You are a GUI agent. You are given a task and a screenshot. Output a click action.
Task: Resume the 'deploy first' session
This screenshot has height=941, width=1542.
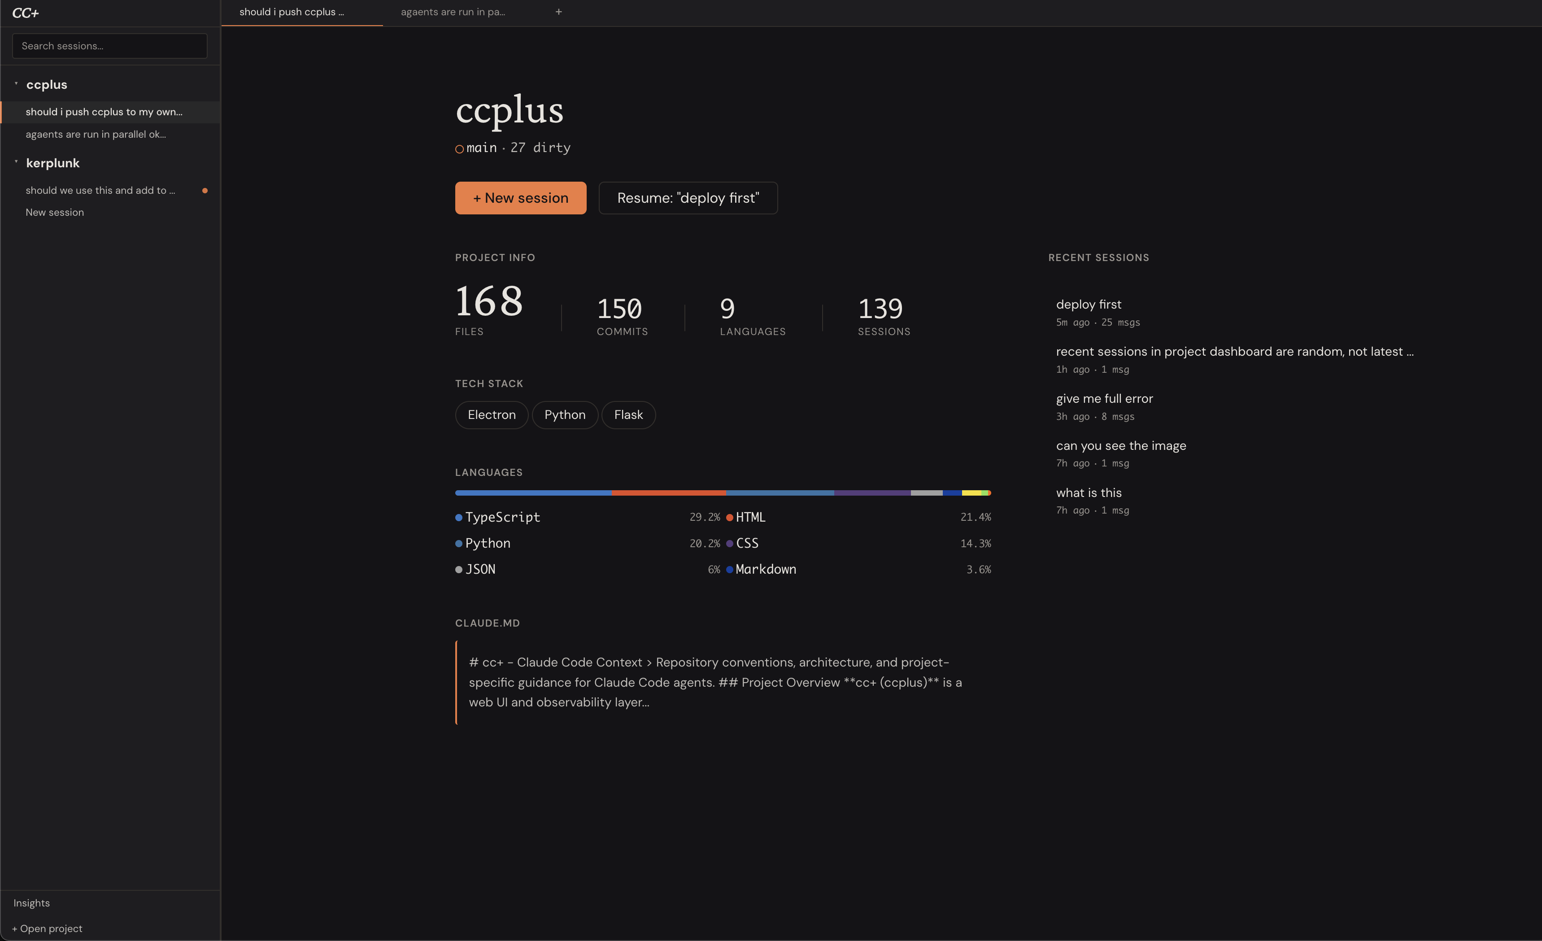688,198
